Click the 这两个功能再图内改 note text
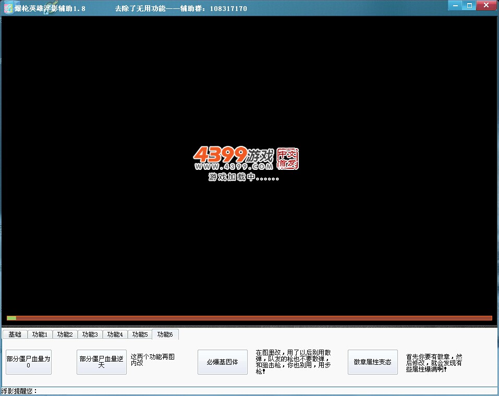Viewport: 499px width, 396px height. [x=153, y=360]
